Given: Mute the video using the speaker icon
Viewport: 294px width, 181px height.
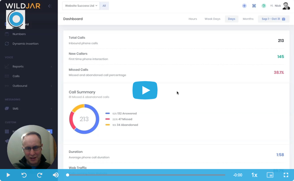Looking at the screenshot, I should tap(56, 175).
